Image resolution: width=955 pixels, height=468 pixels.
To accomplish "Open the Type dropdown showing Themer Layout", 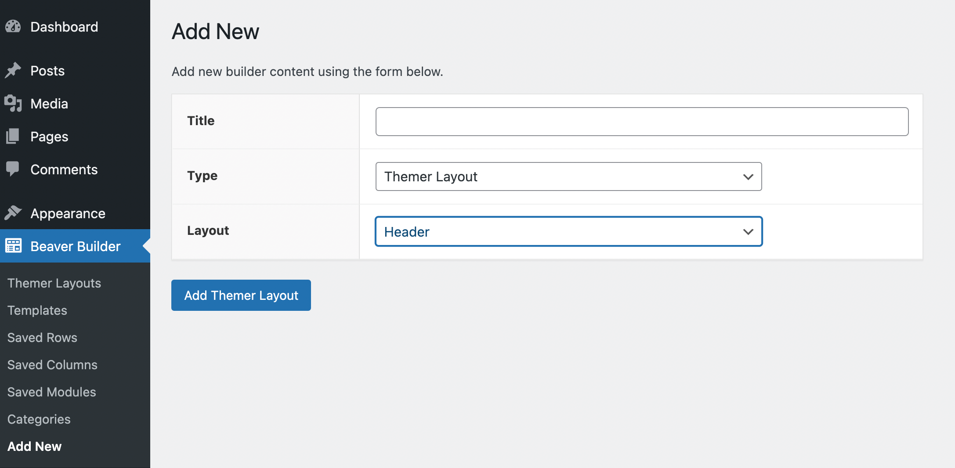I will point(568,176).
